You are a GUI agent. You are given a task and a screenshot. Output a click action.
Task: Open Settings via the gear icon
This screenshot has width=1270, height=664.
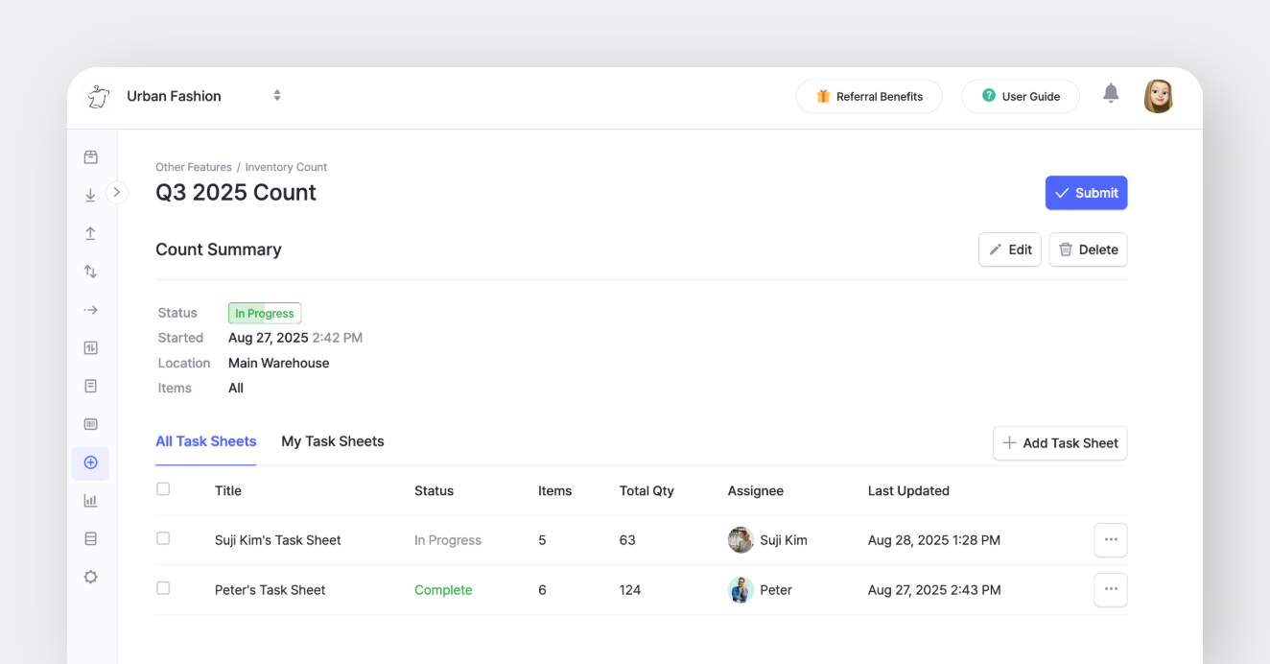coord(90,576)
